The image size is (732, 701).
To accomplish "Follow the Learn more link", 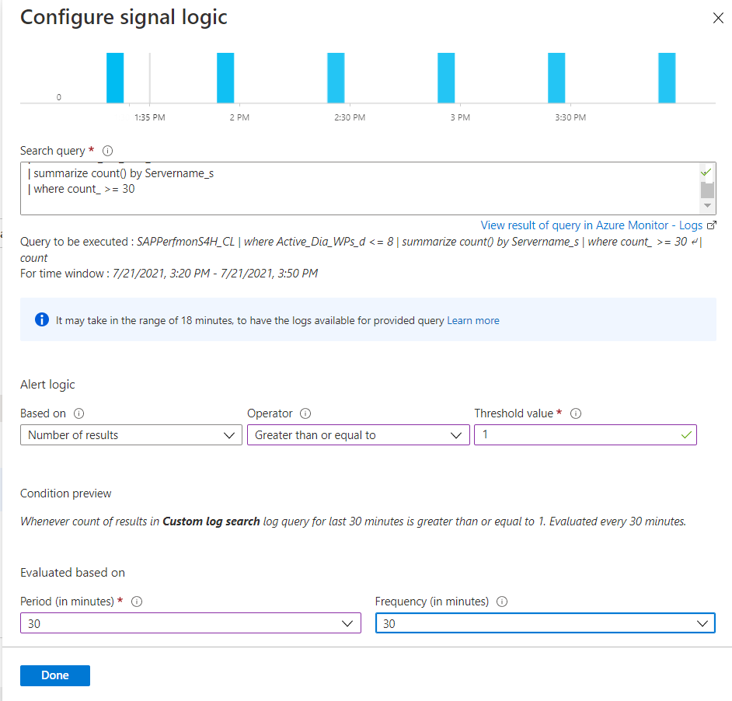I will [473, 320].
